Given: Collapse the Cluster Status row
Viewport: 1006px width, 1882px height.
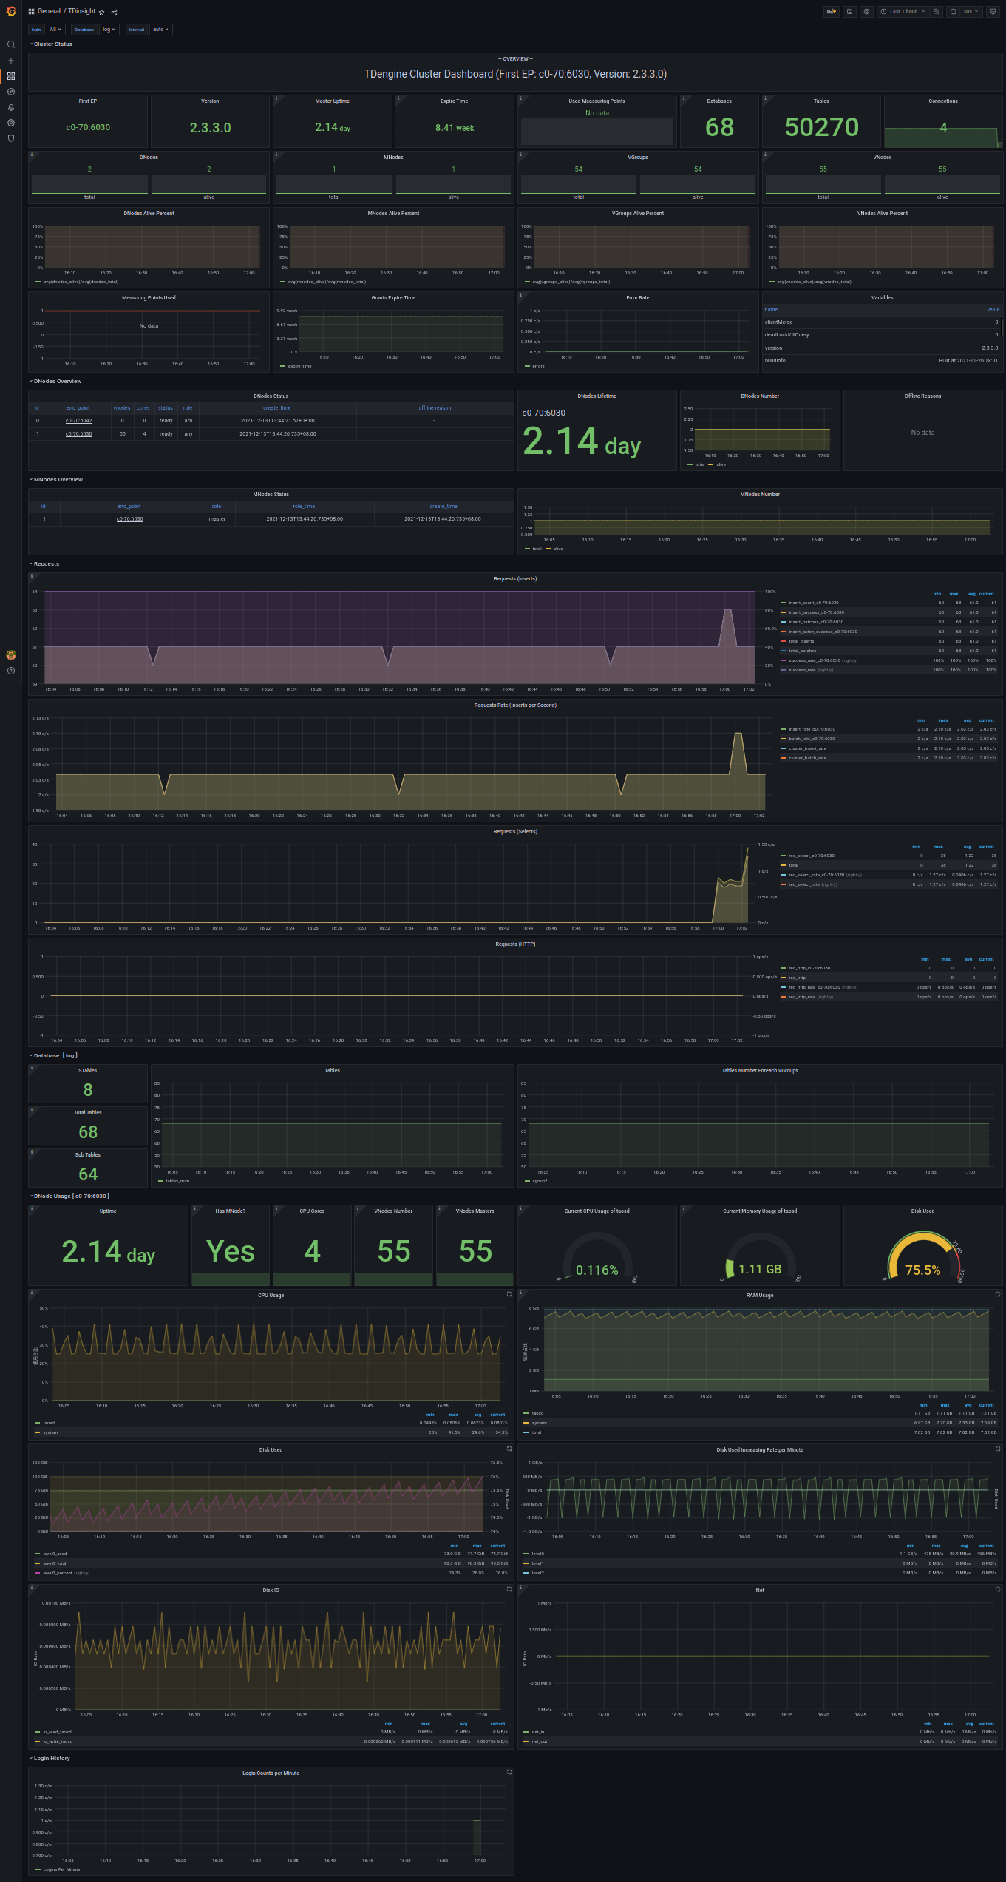Looking at the screenshot, I should click(52, 44).
